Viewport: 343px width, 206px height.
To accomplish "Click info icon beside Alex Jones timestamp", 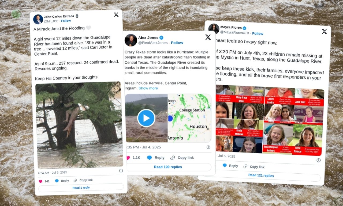I will click(x=208, y=147).
